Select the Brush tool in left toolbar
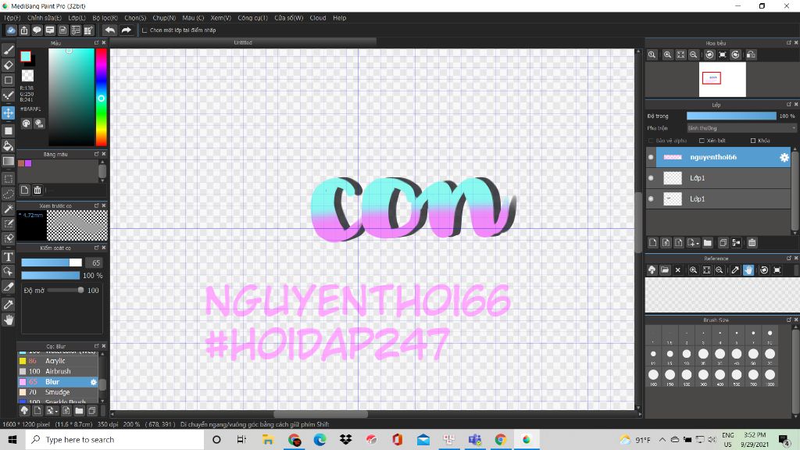 (8, 50)
